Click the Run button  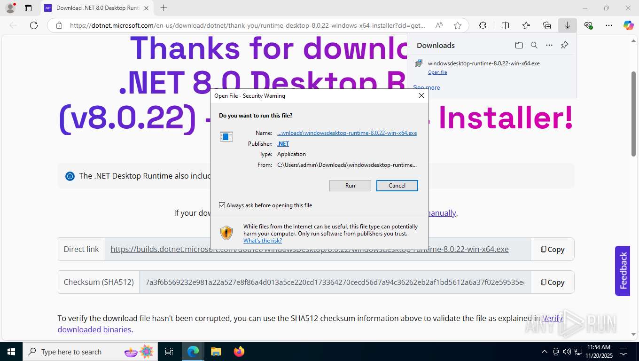[350, 186]
